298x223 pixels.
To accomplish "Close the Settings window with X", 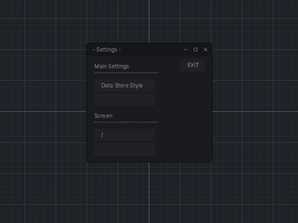I will pyautogui.click(x=205, y=50).
